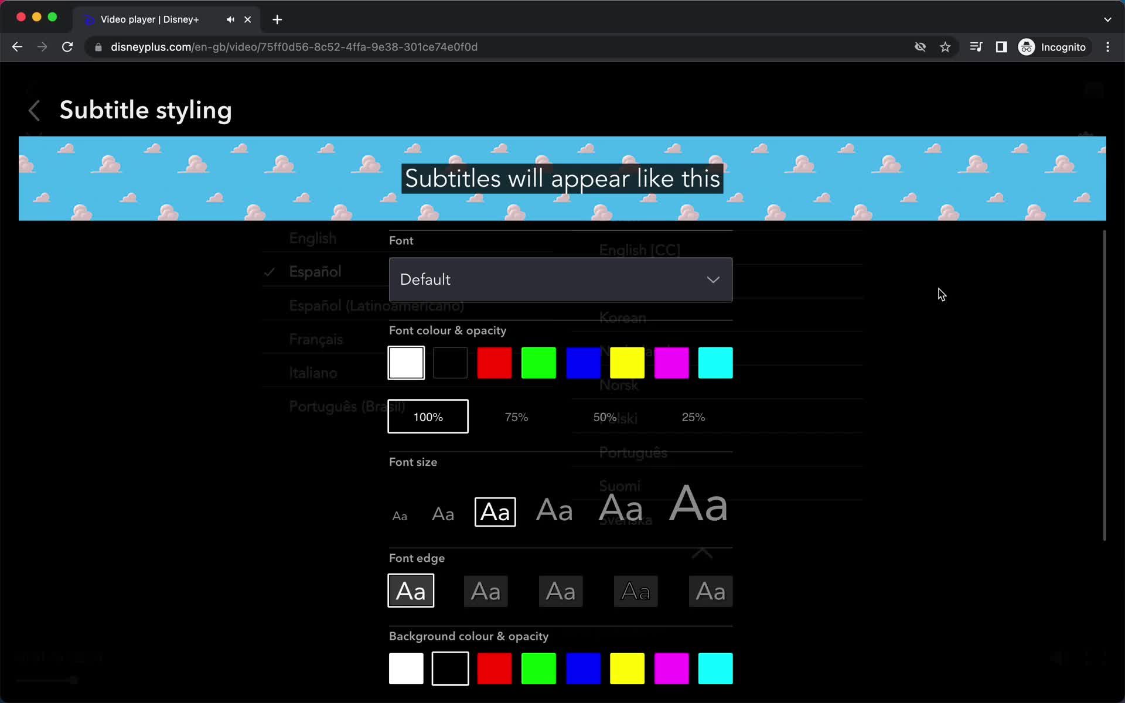Open the Chrome three-dot menu

[1107, 47]
